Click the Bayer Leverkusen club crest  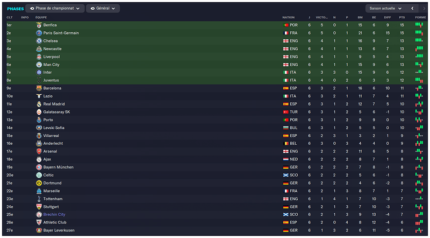39,230
